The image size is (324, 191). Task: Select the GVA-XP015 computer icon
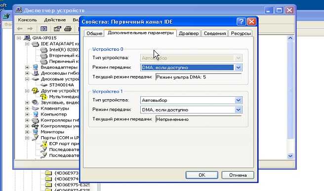(27, 38)
